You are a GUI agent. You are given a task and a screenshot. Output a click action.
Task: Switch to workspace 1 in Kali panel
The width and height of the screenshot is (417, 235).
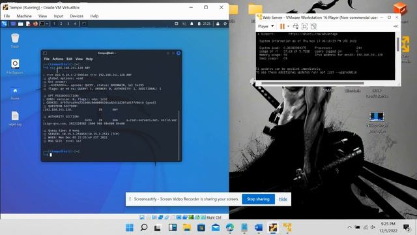54,23
